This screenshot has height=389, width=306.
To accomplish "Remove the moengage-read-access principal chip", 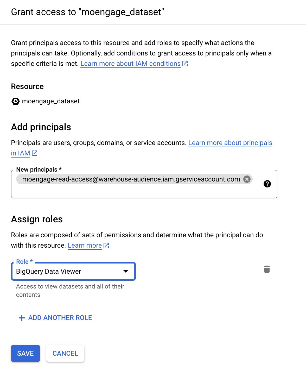I will pos(247,179).
